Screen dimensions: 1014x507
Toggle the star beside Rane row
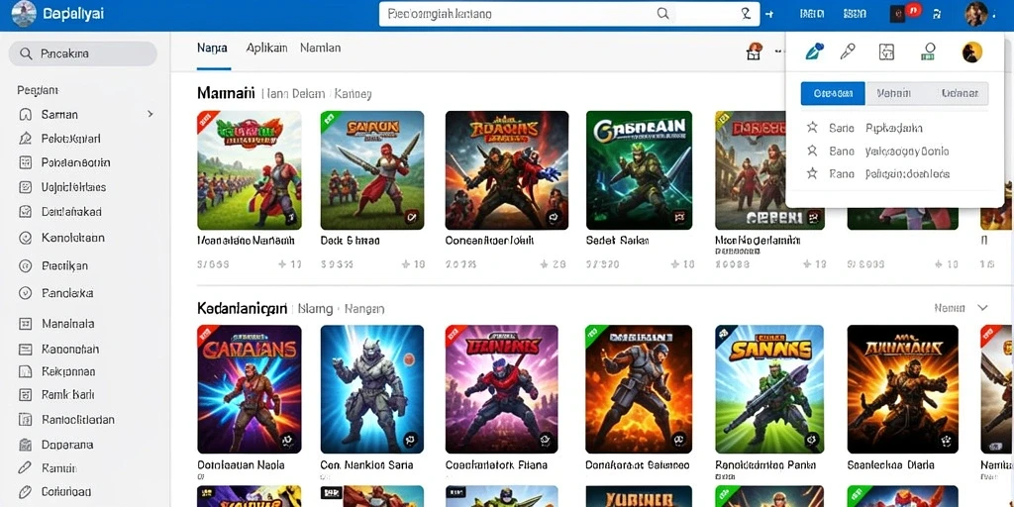click(812, 173)
